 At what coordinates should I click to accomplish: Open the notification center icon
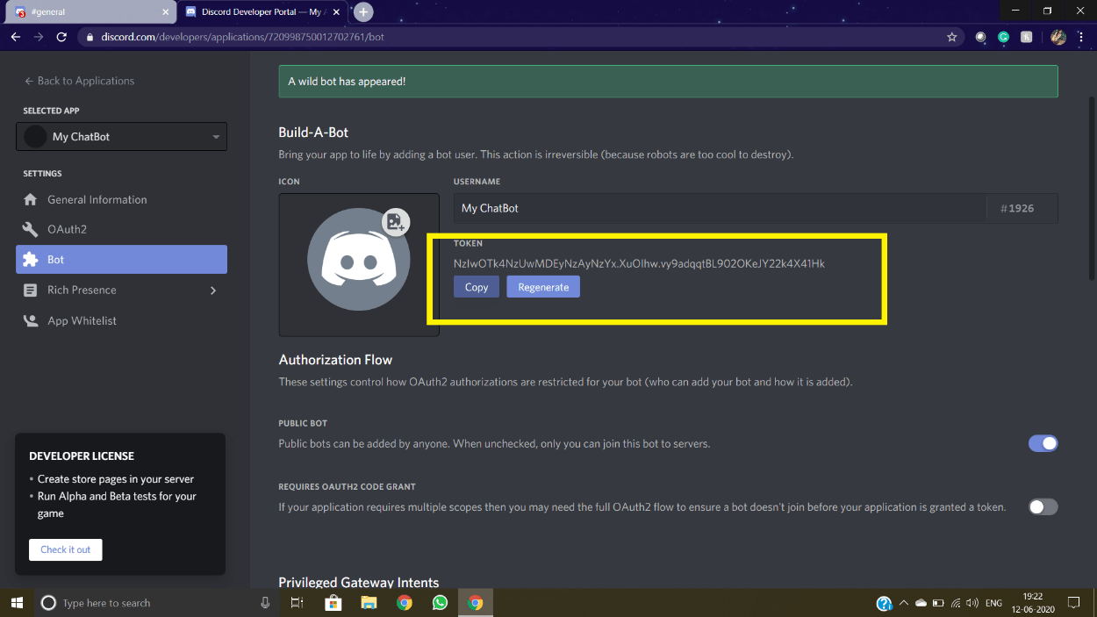[1073, 603]
